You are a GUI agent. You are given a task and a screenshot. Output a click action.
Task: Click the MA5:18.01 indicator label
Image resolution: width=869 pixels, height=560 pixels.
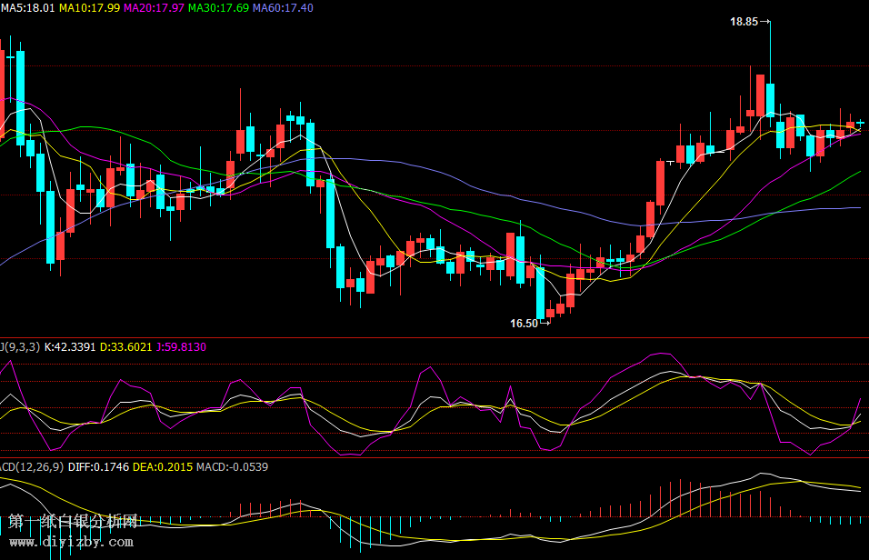[x=27, y=7]
